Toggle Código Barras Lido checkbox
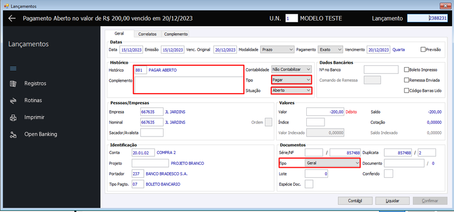 406,90
